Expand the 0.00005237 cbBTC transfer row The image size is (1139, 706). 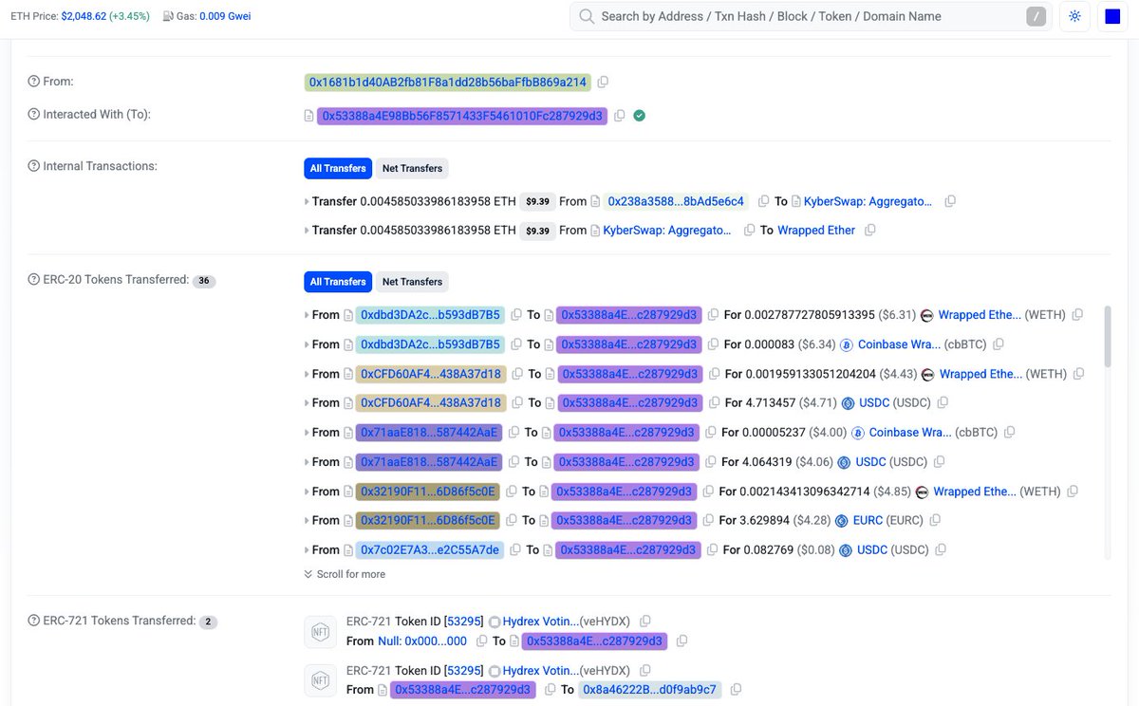(x=307, y=433)
